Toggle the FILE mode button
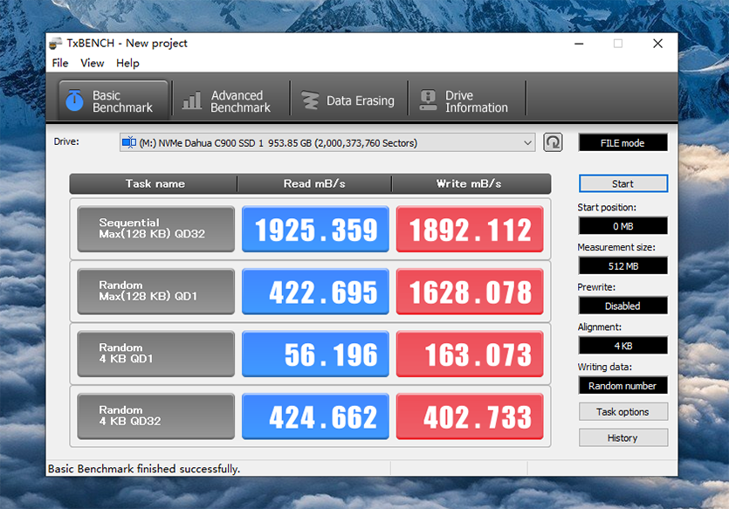The image size is (729, 509). (622, 142)
